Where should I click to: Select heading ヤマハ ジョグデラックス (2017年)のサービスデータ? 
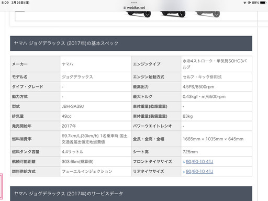[x=69, y=194]
